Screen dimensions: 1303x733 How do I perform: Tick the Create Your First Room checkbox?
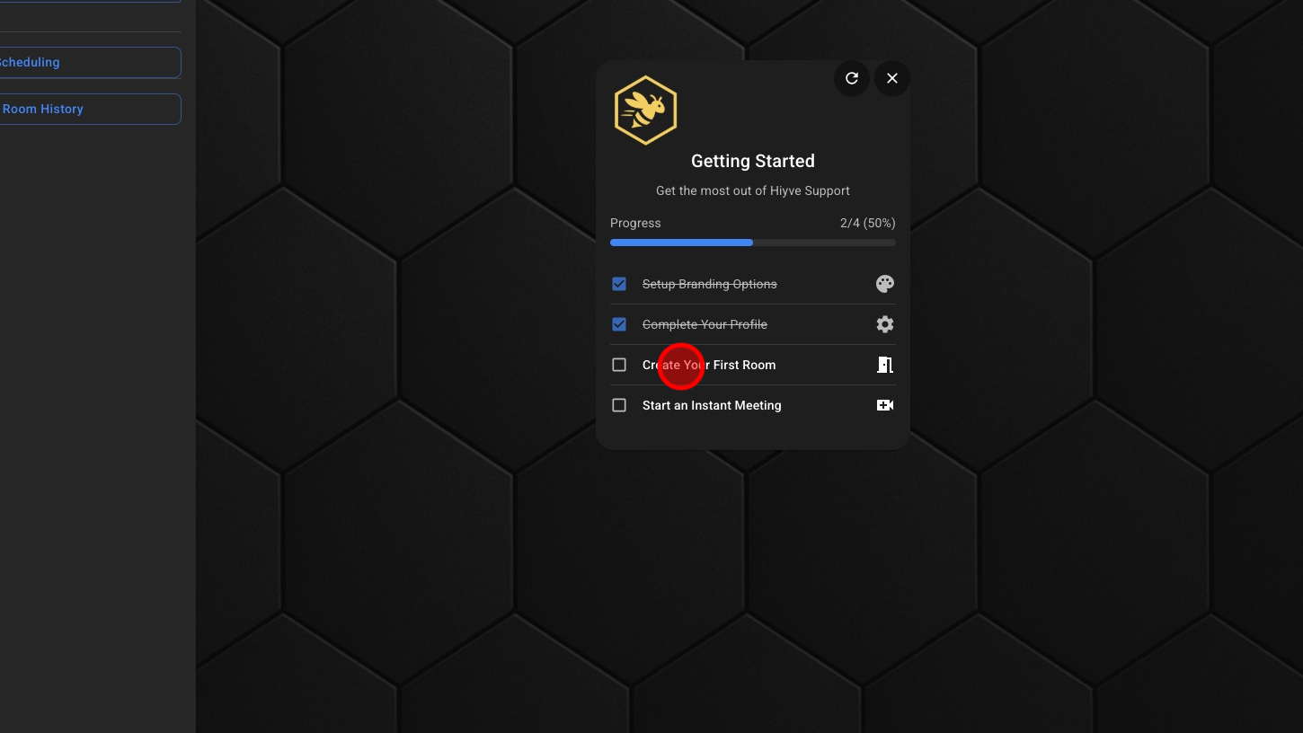[x=619, y=365]
